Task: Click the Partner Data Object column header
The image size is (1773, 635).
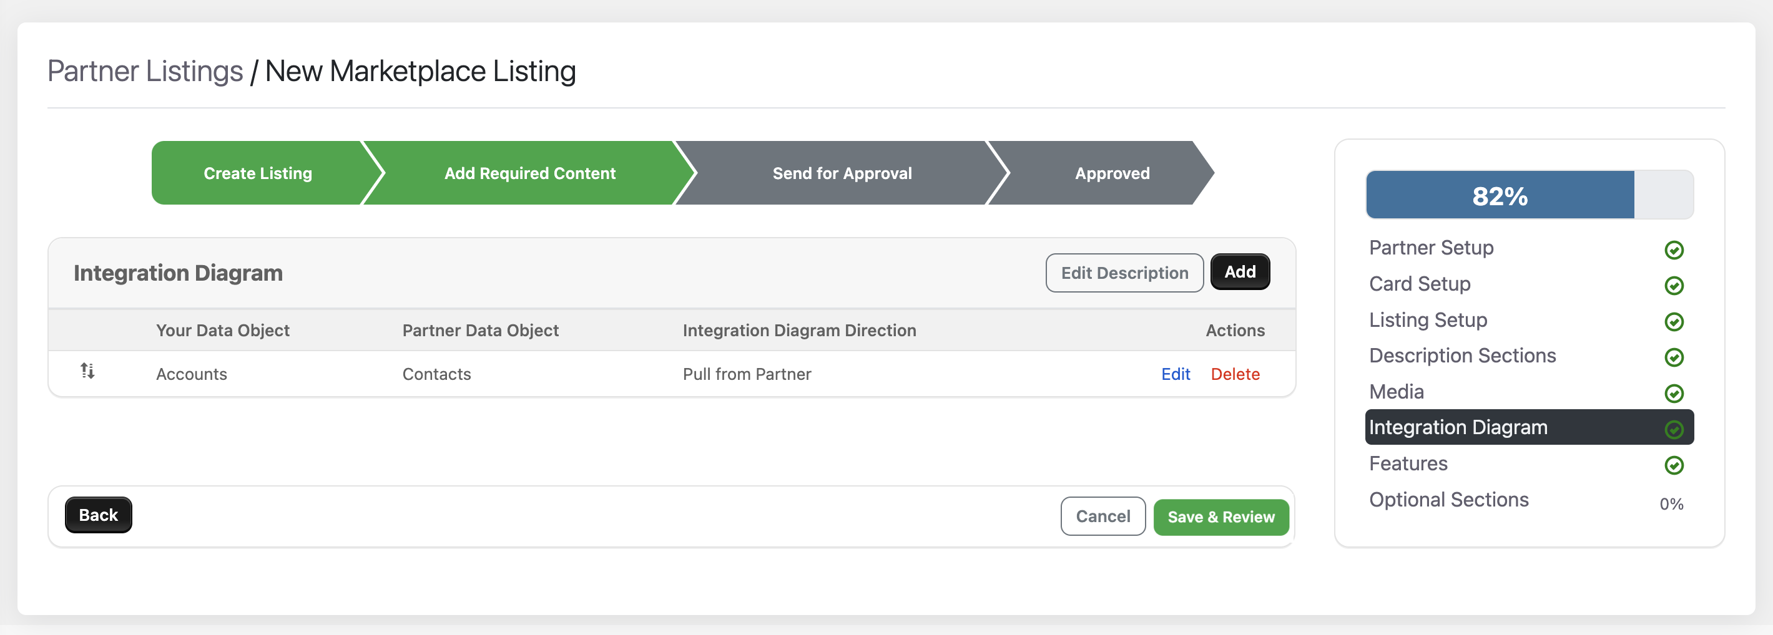Action: 481,330
